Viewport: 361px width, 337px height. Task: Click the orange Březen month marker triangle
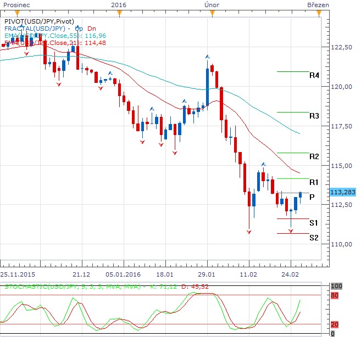tap(319, 13)
